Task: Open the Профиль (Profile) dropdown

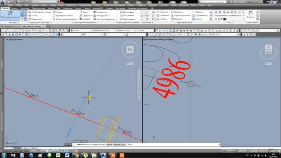Action: 86,16
